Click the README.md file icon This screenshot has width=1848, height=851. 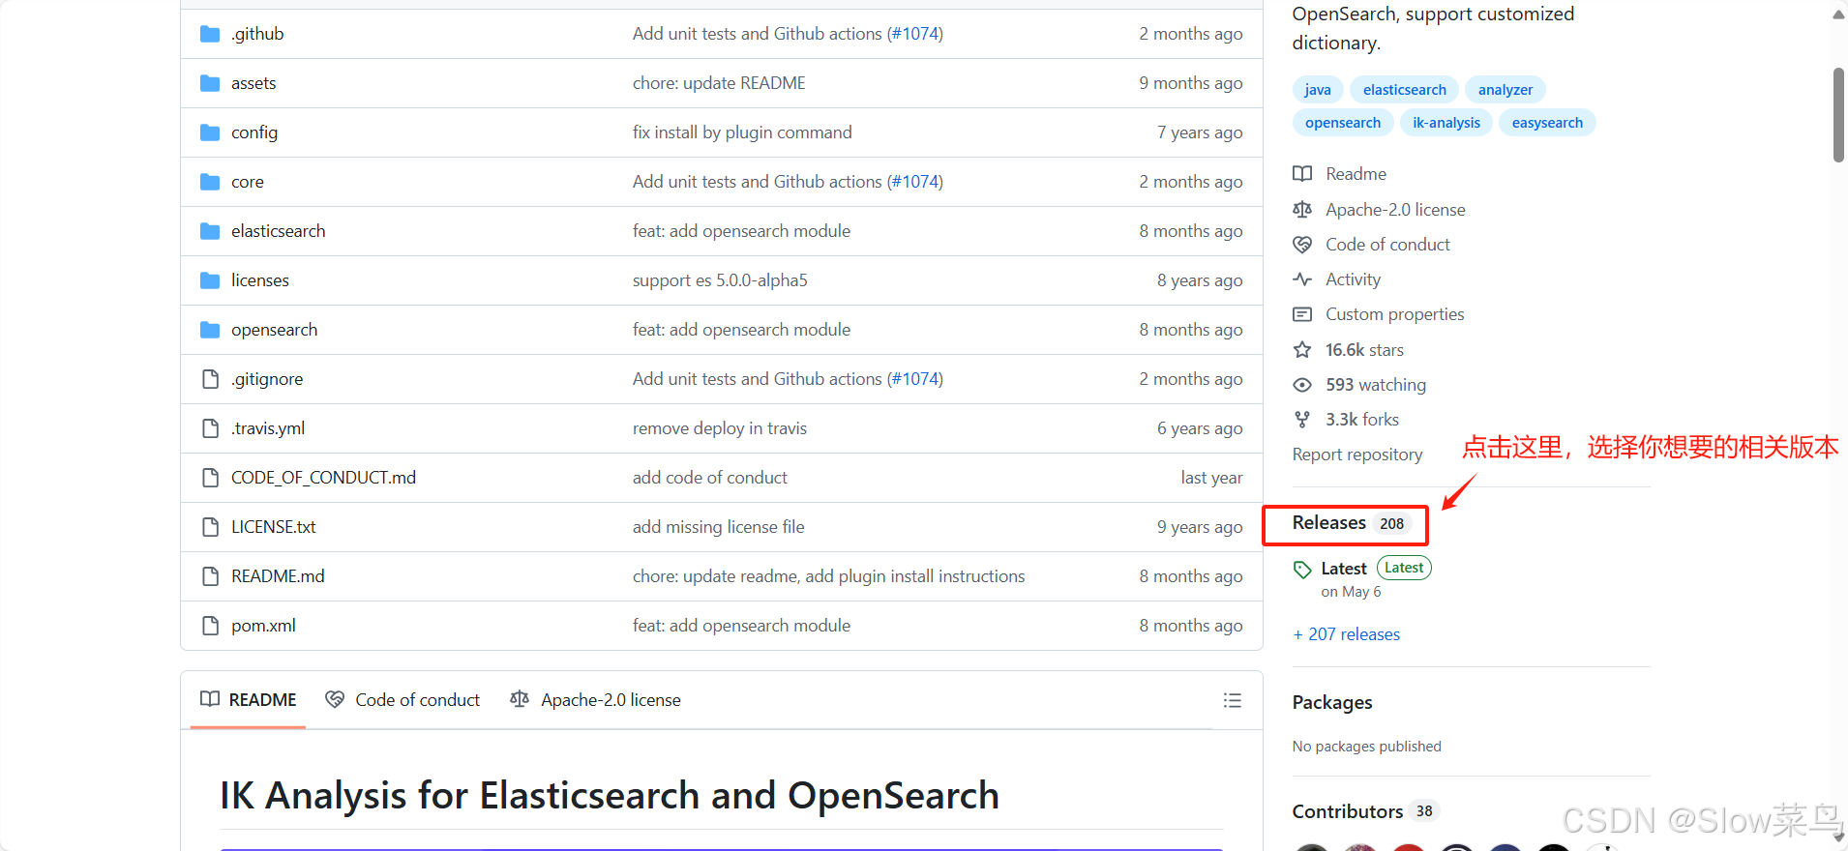pos(210,576)
